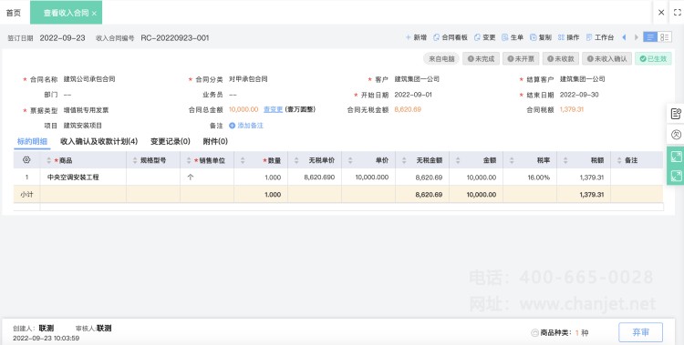Click the 合同无税金额 value 8,620.69

tap(408, 109)
